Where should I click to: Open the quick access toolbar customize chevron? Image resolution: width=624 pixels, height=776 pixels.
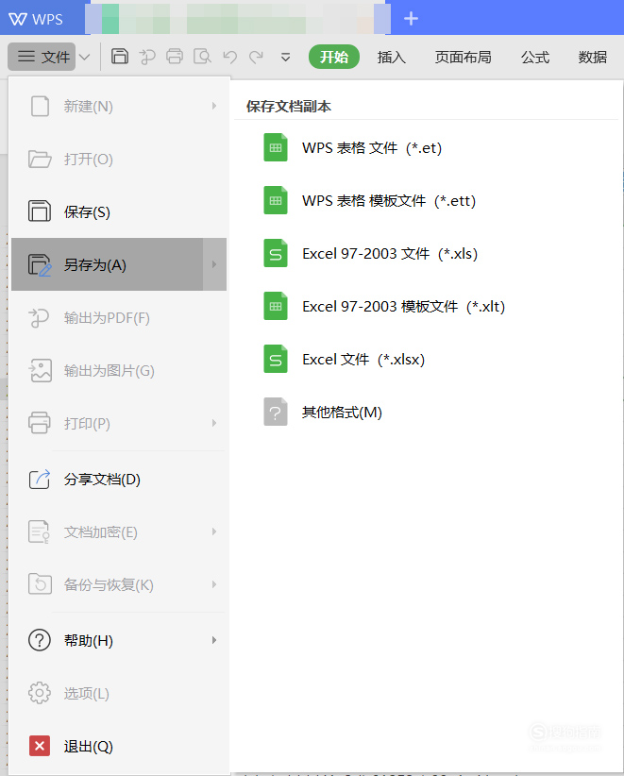(x=285, y=57)
